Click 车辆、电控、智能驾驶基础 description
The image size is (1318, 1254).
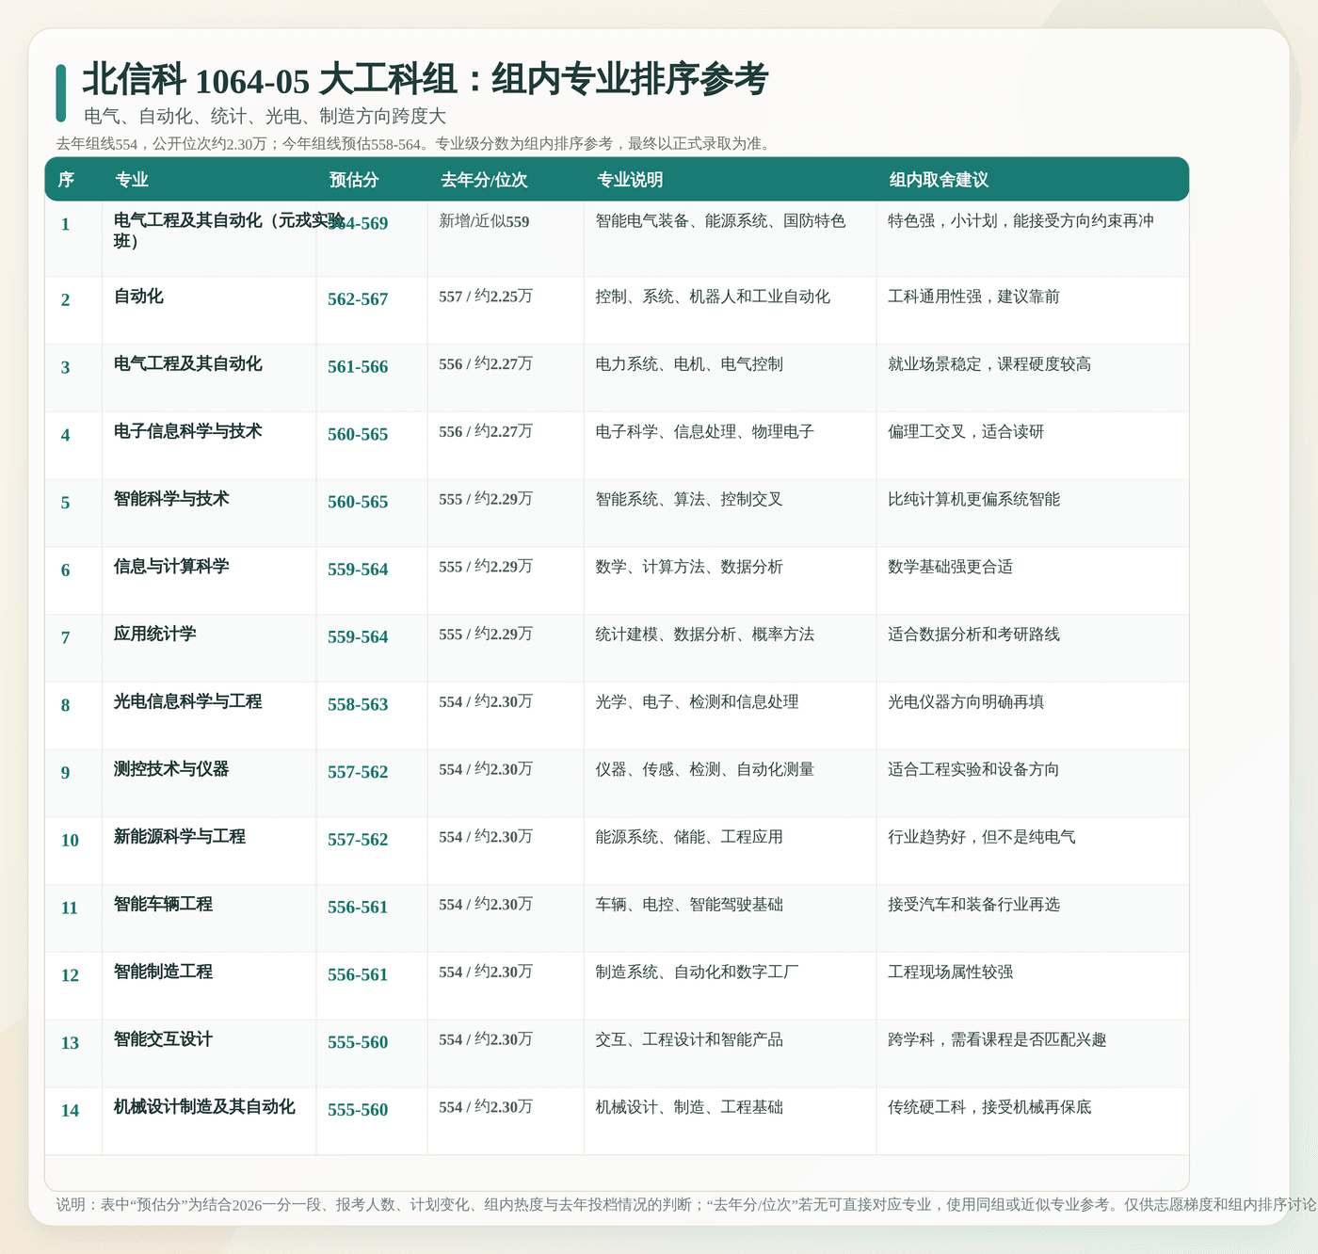point(689,906)
